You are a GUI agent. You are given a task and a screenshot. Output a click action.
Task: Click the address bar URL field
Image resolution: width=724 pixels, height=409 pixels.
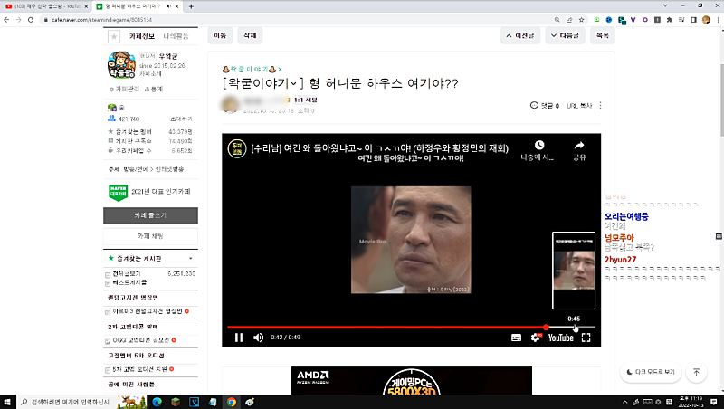pyautogui.click(x=296, y=20)
